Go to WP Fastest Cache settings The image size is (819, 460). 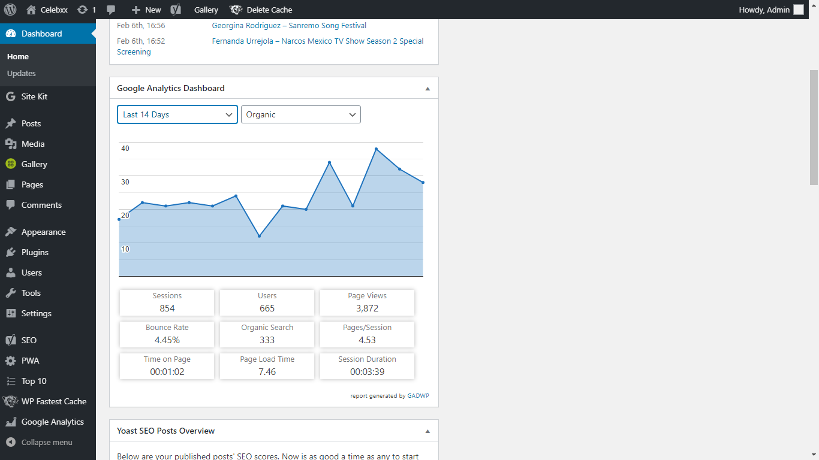pos(54,401)
